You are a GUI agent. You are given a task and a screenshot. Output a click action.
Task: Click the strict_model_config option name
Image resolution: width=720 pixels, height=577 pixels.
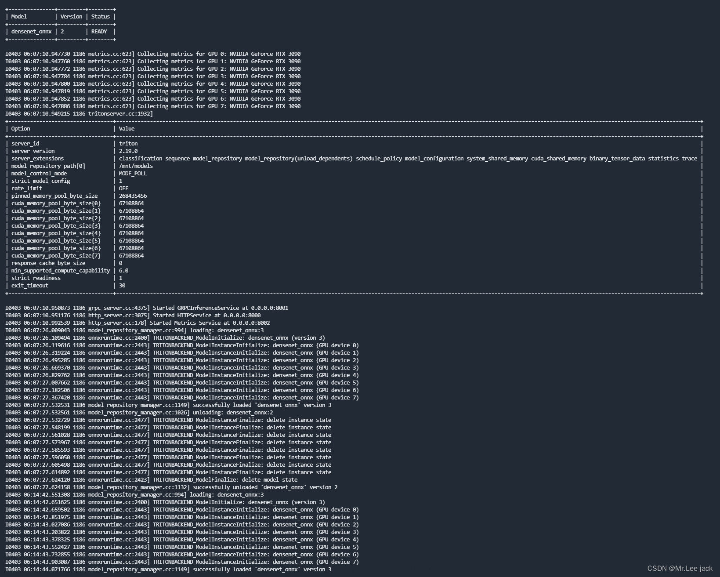pyautogui.click(x=40, y=181)
